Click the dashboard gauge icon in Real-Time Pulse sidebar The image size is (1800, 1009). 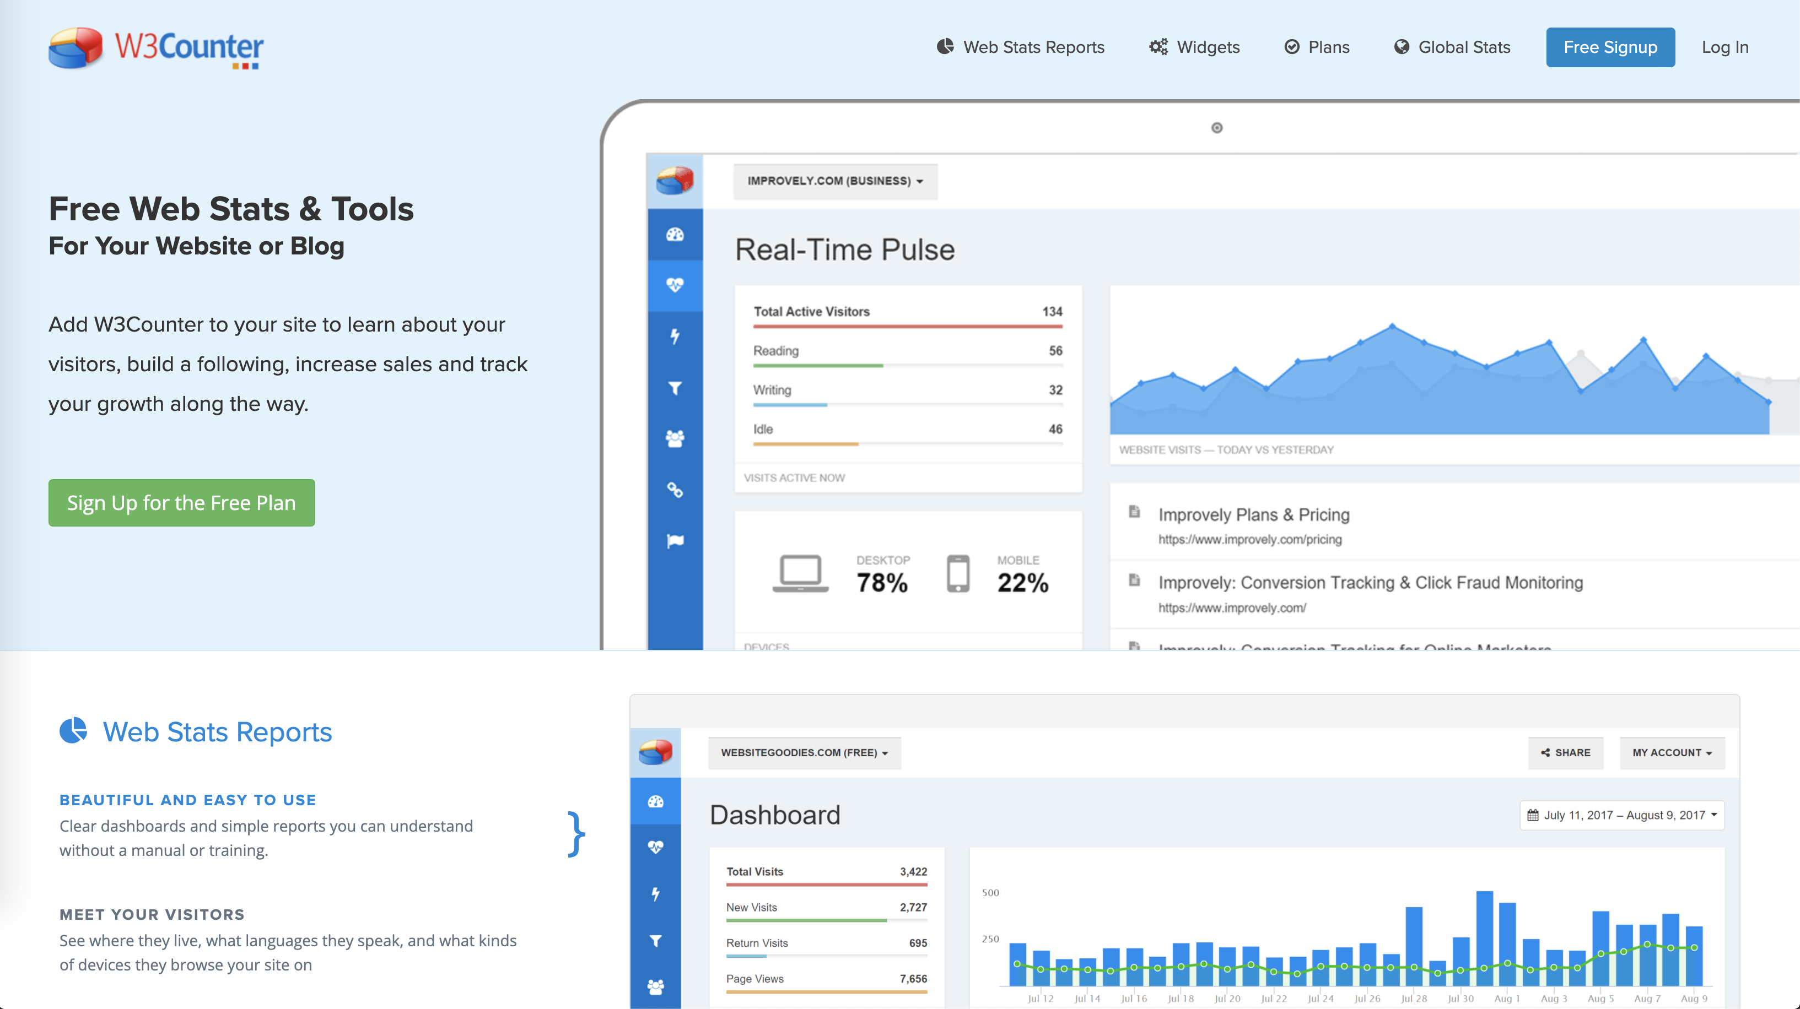point(675,235)
